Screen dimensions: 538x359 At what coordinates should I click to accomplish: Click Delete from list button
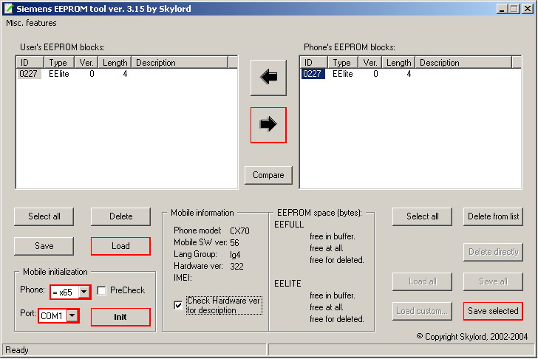(493, 216)
